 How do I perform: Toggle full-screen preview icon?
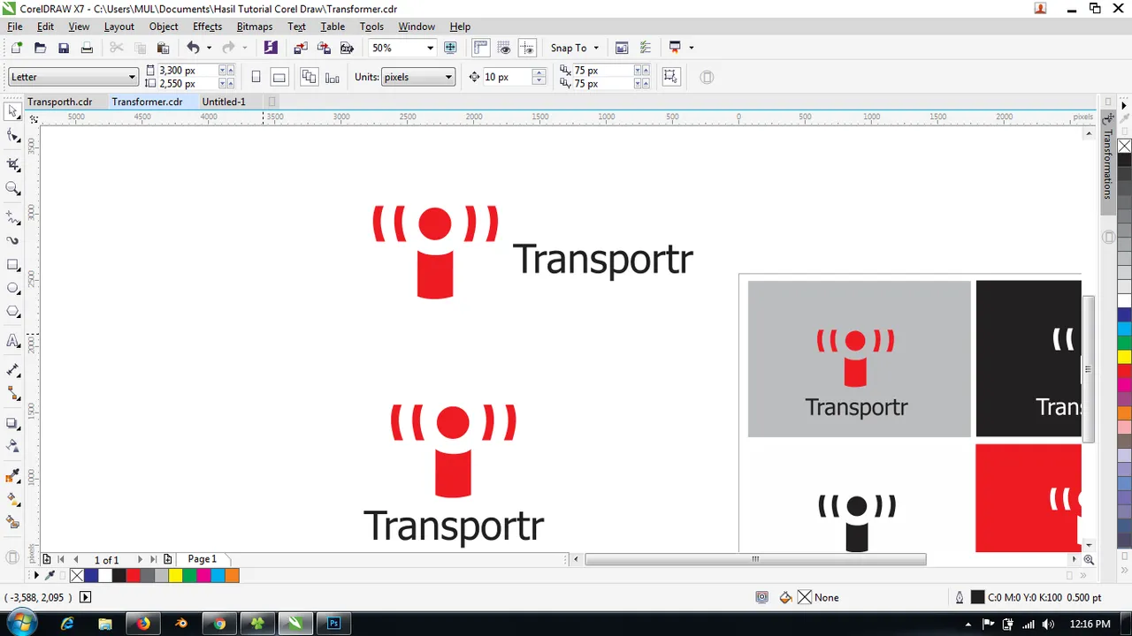tap(450, 48)
